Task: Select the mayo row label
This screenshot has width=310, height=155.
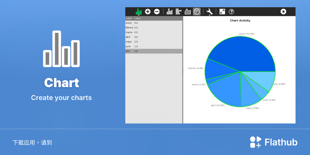Action: tap(129, 42)
